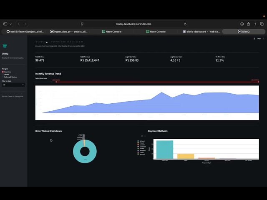Screen dimensions: 267x200
Task: Click the credit_card bar in Payment Methods
Action: 165,150
